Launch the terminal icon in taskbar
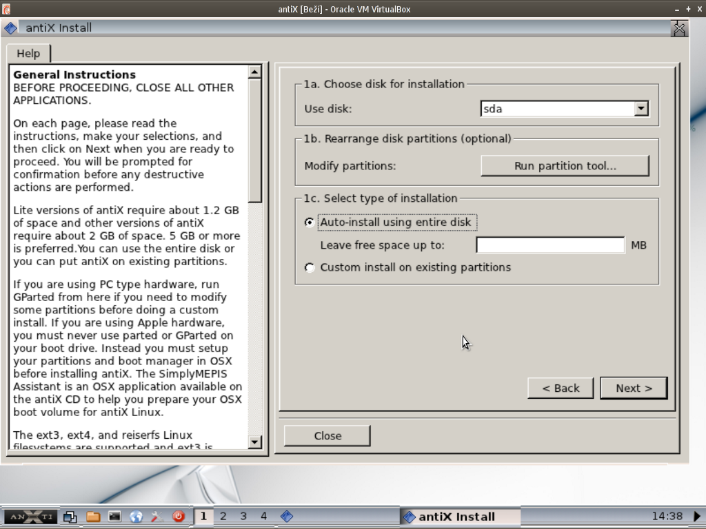 coord(114,517)
